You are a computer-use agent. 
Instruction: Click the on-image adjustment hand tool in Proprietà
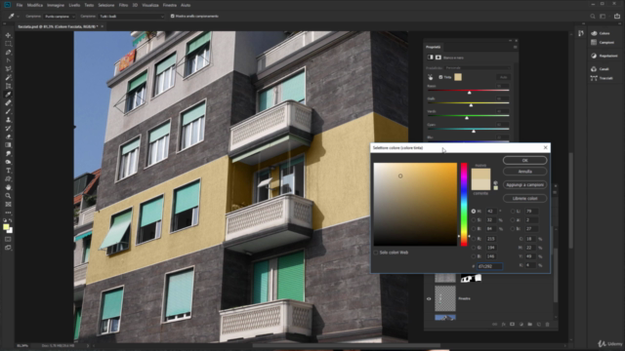(x=431, y=77)
